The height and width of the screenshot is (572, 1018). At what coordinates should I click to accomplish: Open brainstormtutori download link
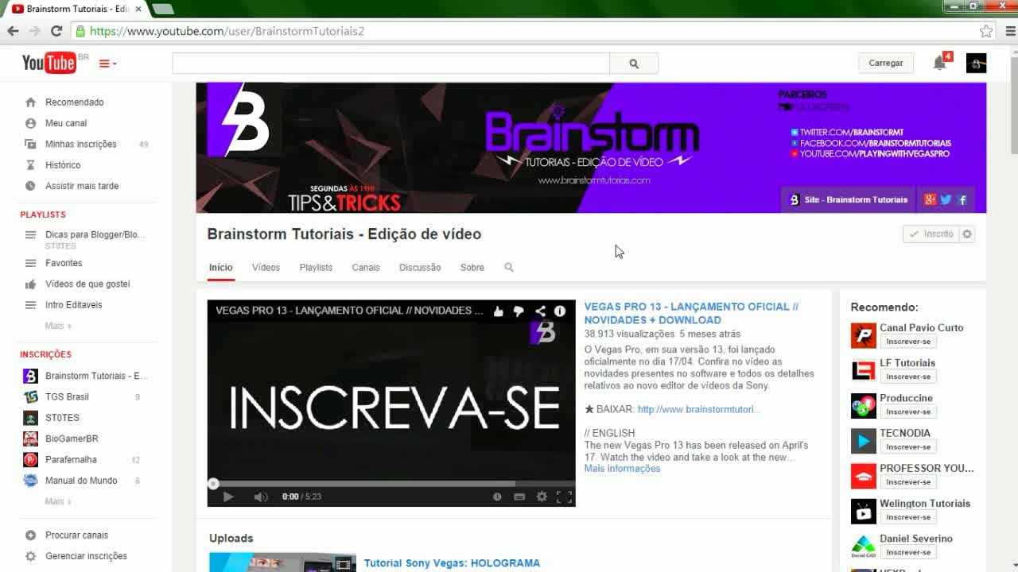pos(698,409)
